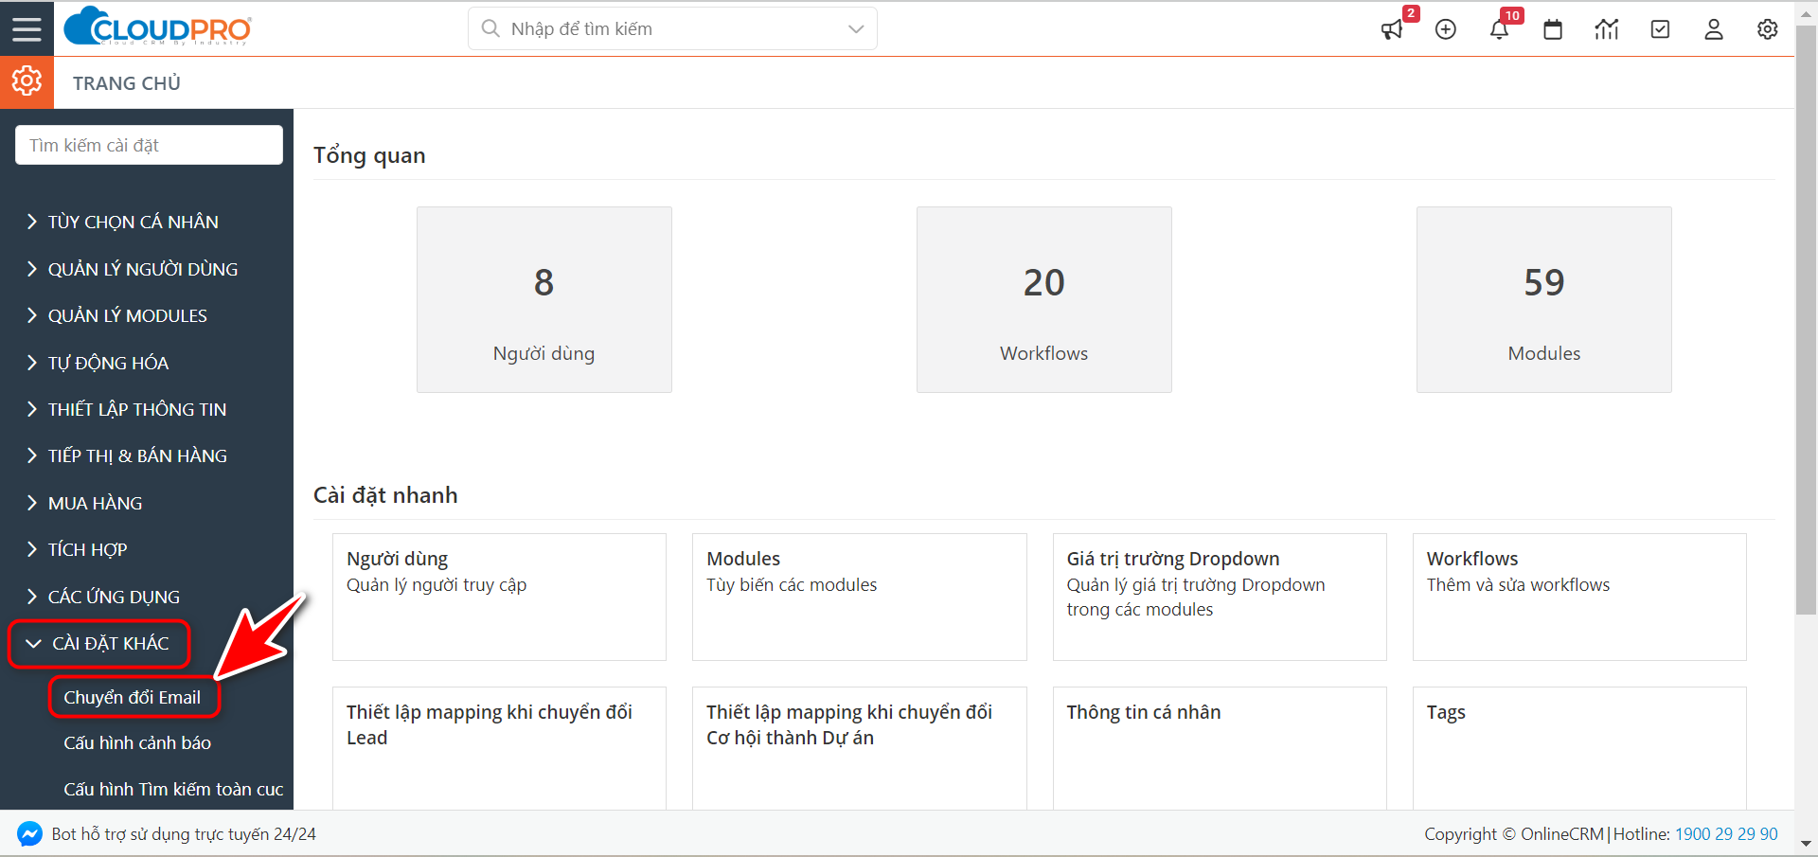Image resolution: width=1818 pixels, height=857 pixels.
Task: Open Giá trị trường Dropdown card
Action: click(1220, 597)
